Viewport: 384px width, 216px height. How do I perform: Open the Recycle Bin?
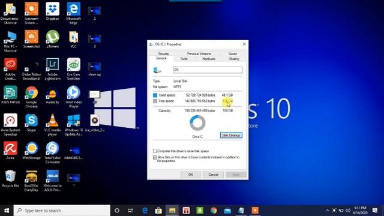pyautogui.click(x=10, y=179)
